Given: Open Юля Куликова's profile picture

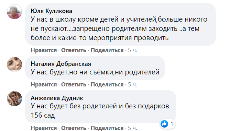Looking at the screenshot, I should pyautogui.click(x=14, y=12).
